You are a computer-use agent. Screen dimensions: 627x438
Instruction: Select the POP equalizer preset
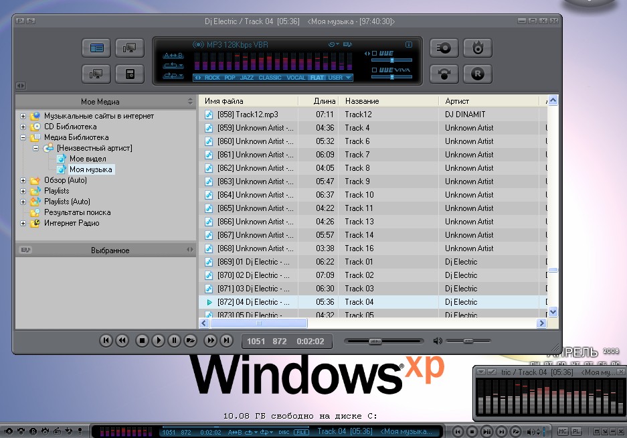(230, 78)
